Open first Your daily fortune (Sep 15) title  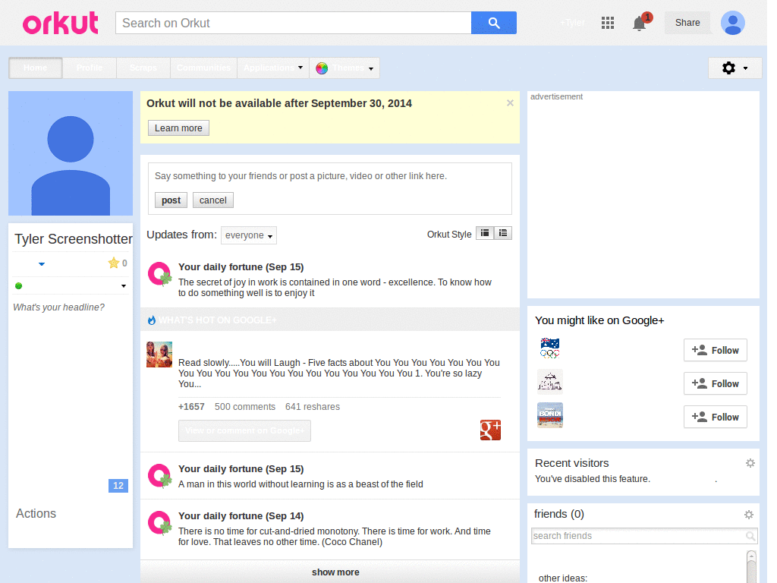[x=241, y=266]
